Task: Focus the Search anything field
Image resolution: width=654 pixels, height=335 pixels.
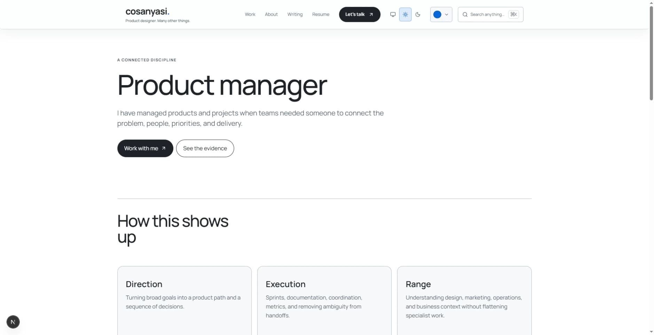Action: pos(490,15)
